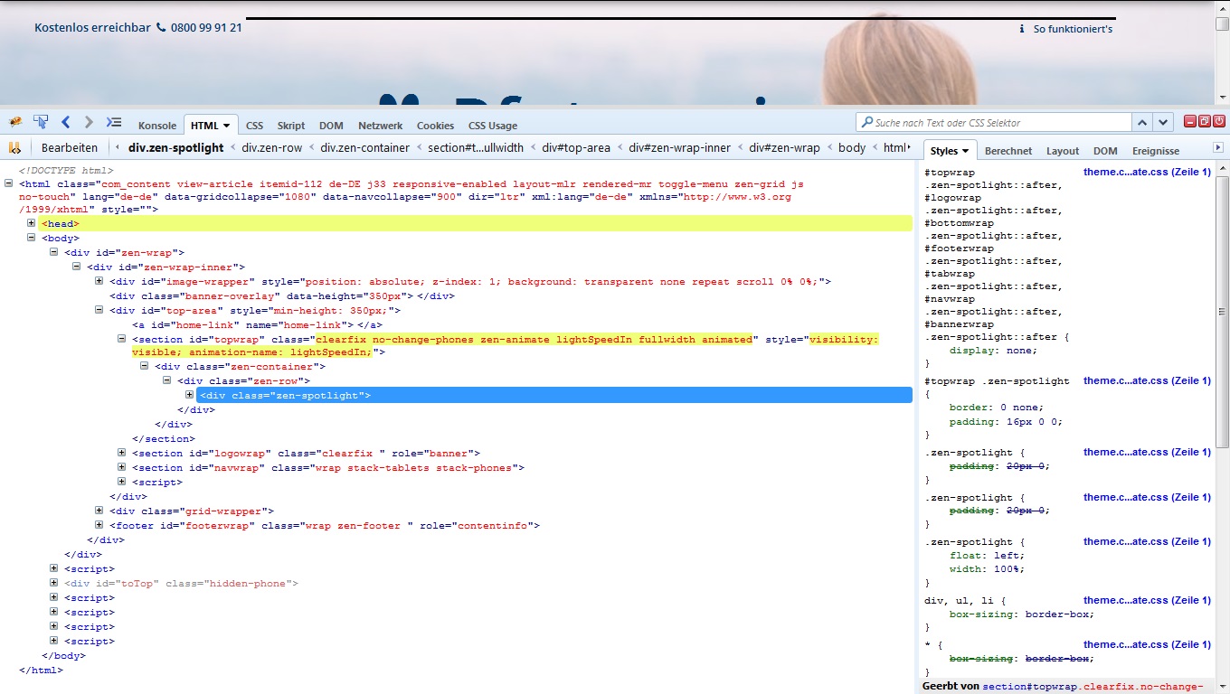Viewport: 1230px width, 694px height.
Task: Expand the selected zen-spotlight div node
Action: [x=189, y=395]
